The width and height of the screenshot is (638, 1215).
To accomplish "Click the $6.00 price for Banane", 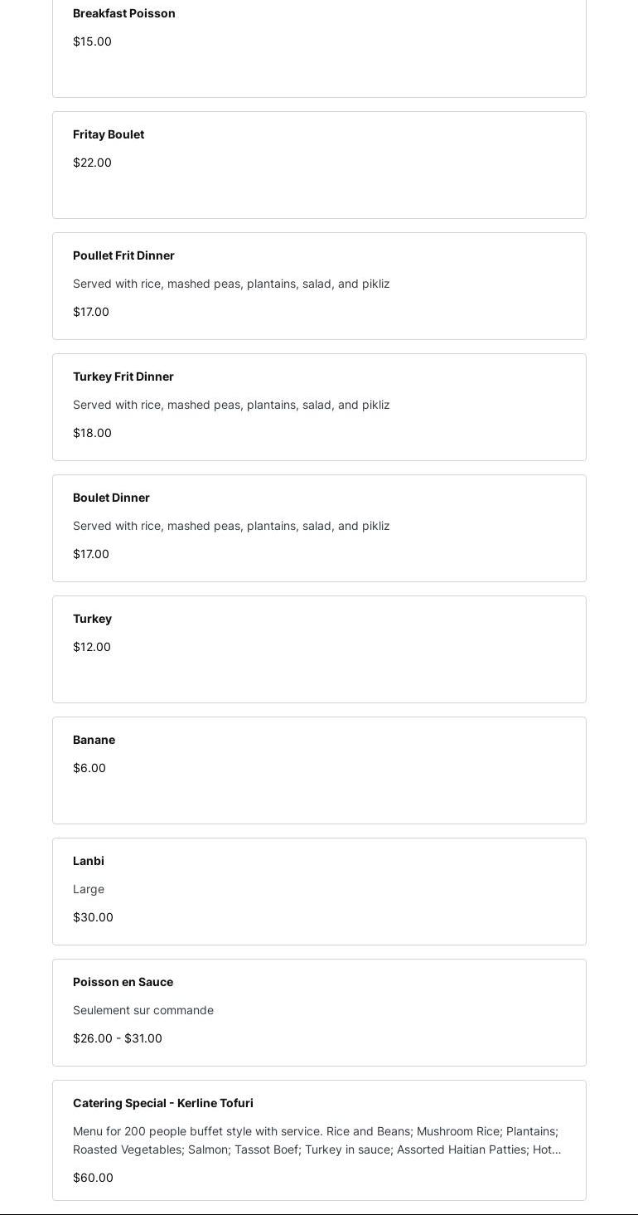I will tap(89, 768).
